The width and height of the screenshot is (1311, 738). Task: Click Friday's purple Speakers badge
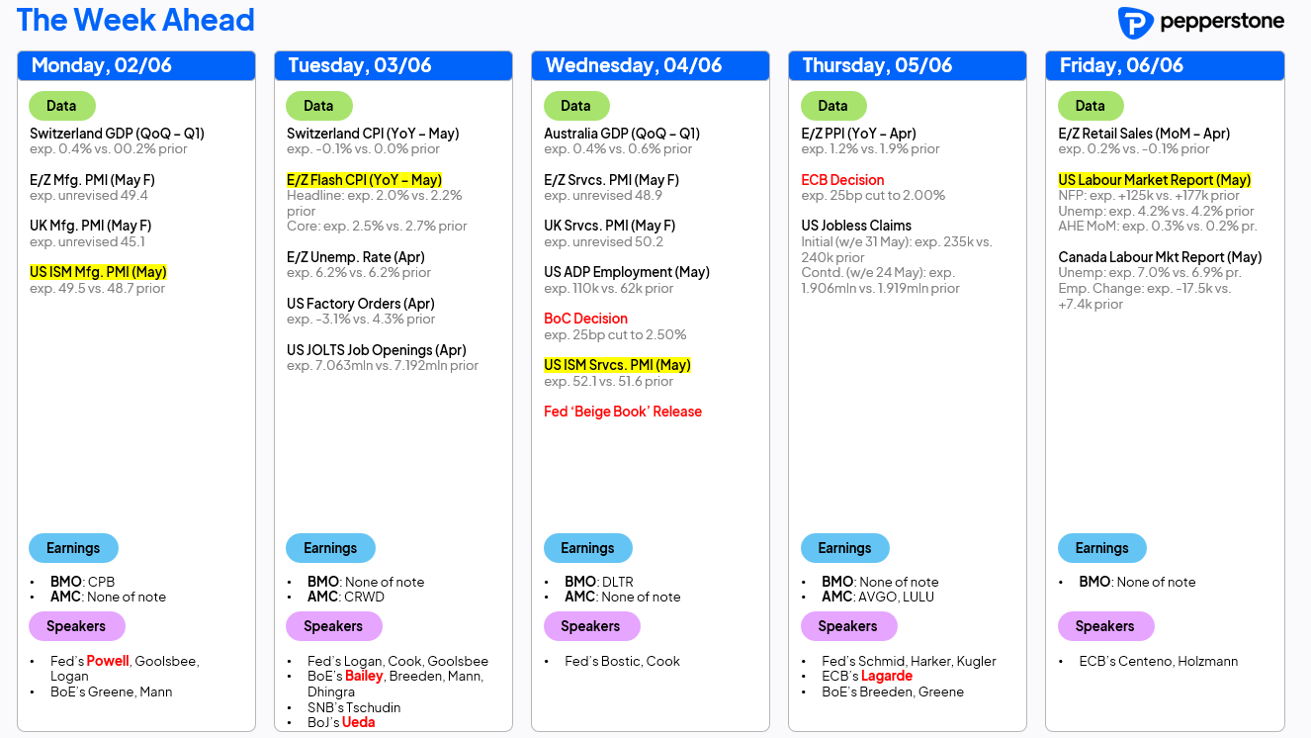coord(1105,626)
